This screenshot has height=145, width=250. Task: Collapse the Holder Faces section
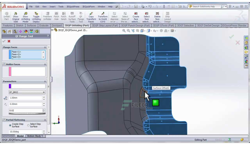coord(45,64)
